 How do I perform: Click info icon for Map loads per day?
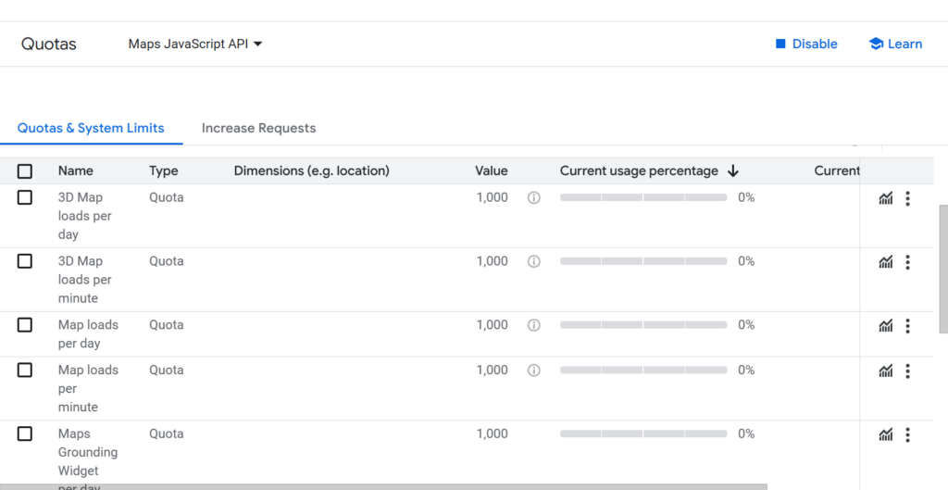tap(533, 325)
